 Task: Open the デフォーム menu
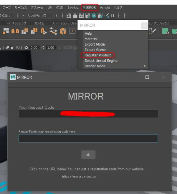pos(37,8)
